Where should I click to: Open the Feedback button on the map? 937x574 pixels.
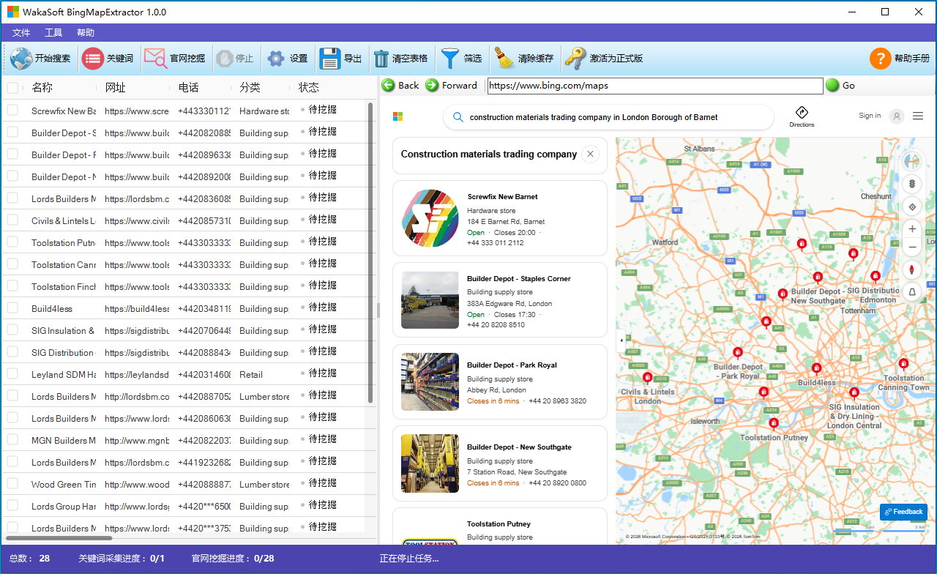pyautogui.click(x=903, y=512)
